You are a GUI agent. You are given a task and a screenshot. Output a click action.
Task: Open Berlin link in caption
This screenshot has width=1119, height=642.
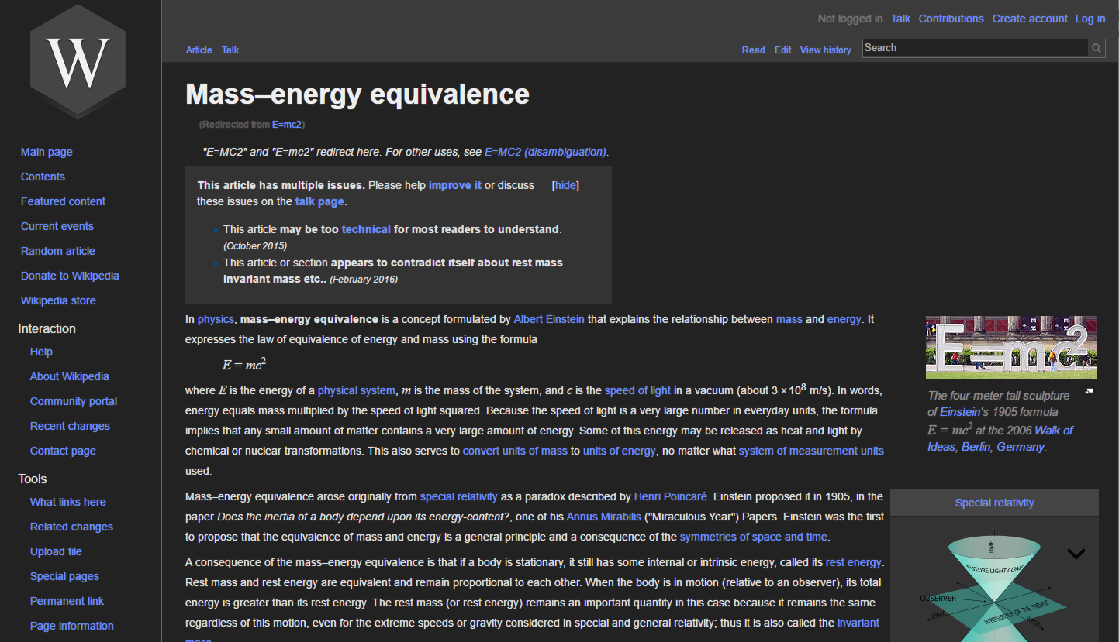click(976, 447)
